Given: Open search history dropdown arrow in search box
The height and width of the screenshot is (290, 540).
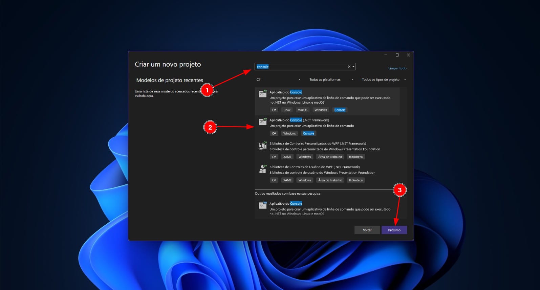Looking at the screenshot, I should point(353,67).
